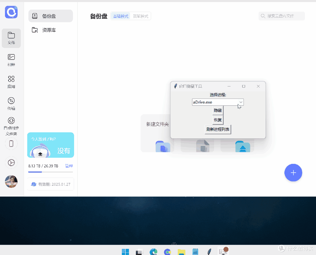Open the Album (相册) section in sidebar

(11, 60)
